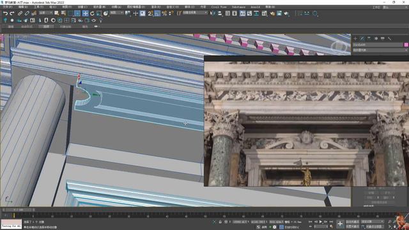Viewport: 409px width, 230px height.
Task: Click the Redo arrow icon
Action: pos(12,13)
